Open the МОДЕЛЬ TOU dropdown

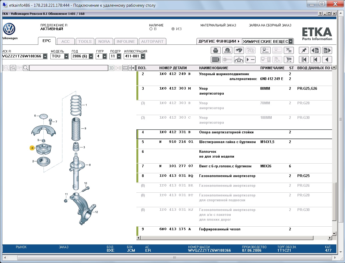pyautogui.click(x=66, y=56)
